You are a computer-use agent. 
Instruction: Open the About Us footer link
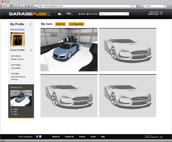56,137
